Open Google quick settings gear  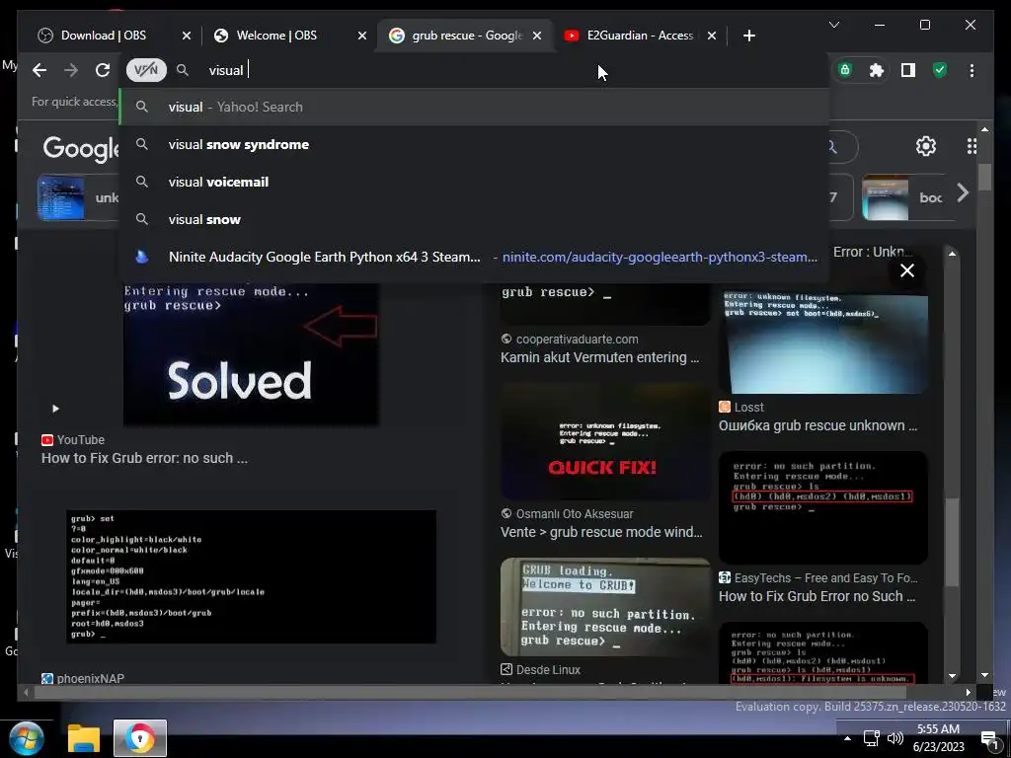coord(926,146)
